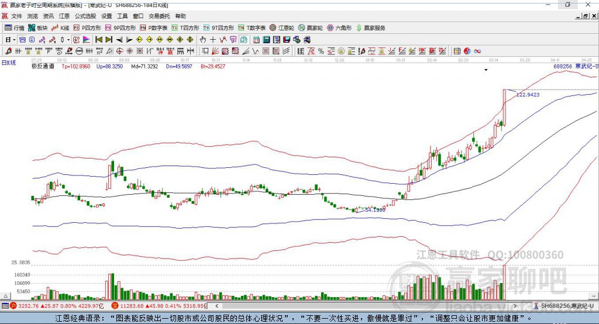Click the yin-yang symbol icon
Image resolution: width=599 pixels, height=324 pixels.
[x=467, y=51]
